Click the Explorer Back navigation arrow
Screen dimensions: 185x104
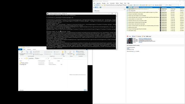pyautogui.click(x=20, y=58)
